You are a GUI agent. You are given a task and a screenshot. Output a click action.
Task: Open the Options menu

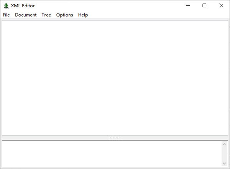64,15
